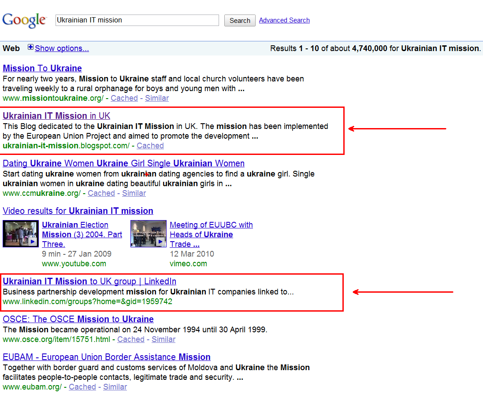Screen dimensions: 483x397
Task: Click the www.osce.org/item/15751.html URL text
Action: [x=56, y=339]
